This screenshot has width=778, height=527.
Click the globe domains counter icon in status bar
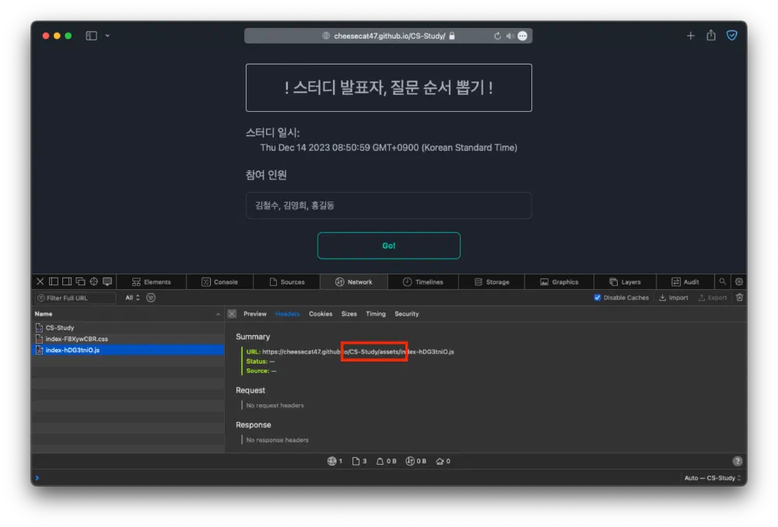(x=331, y=460)
